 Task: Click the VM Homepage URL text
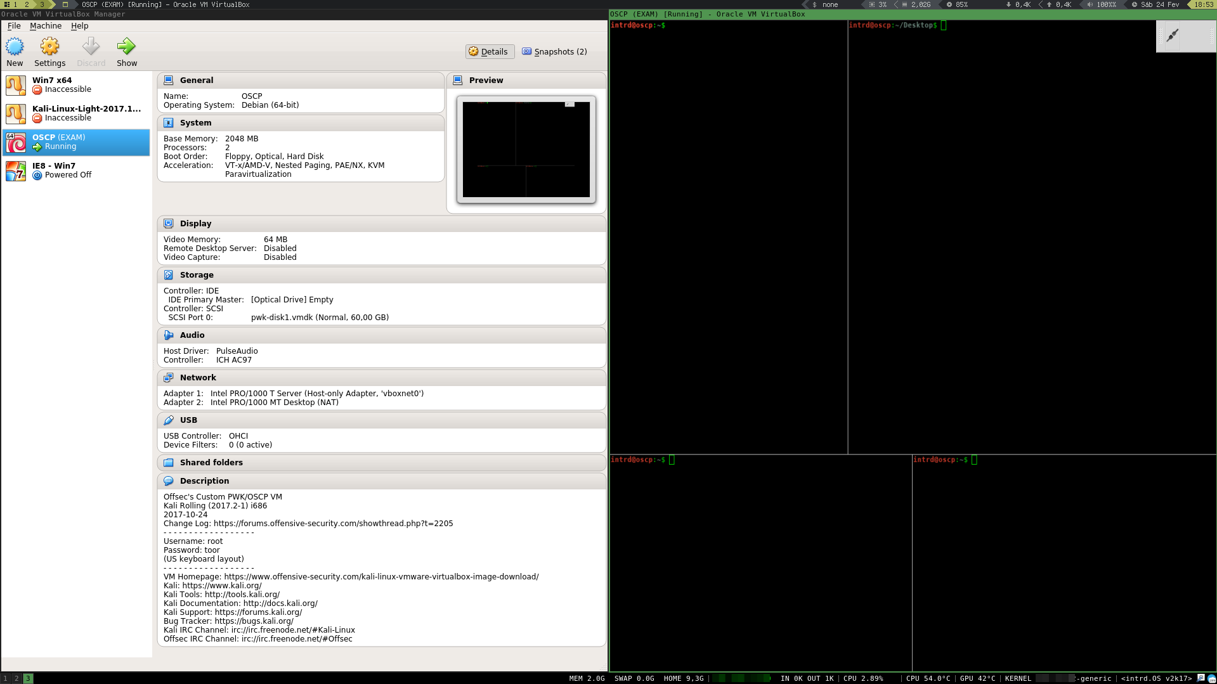(x=381, y=577)
